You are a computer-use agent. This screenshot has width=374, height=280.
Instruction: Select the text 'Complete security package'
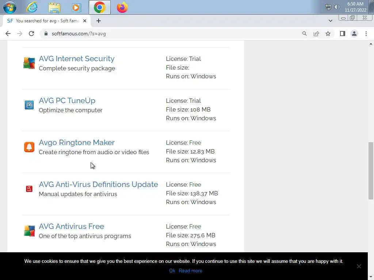tap(77, 68)
